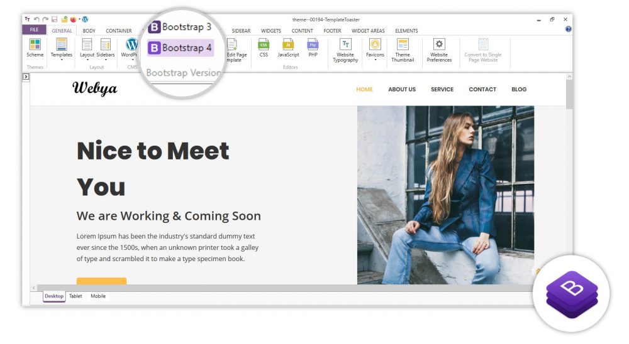Open the JavaScript editor

coord(288,45)
